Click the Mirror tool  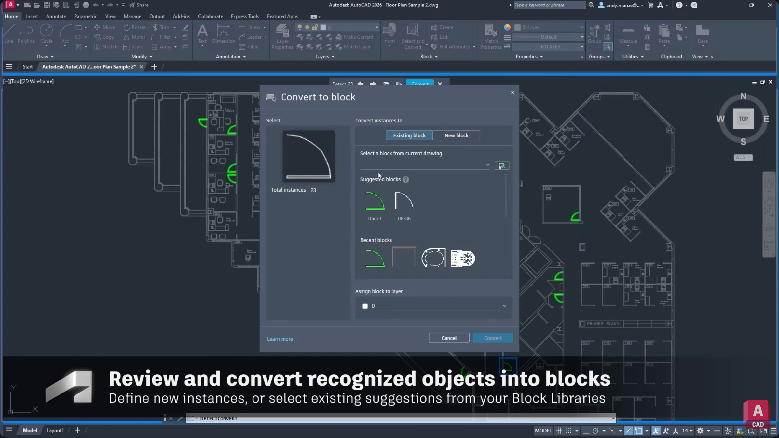point(134,37)
